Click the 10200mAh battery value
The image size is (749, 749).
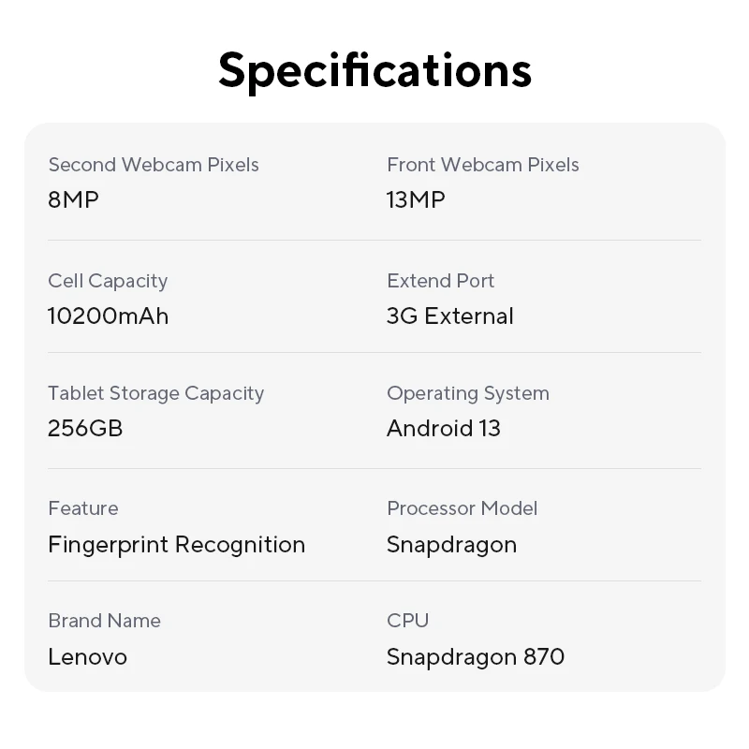tap(108, 316)
